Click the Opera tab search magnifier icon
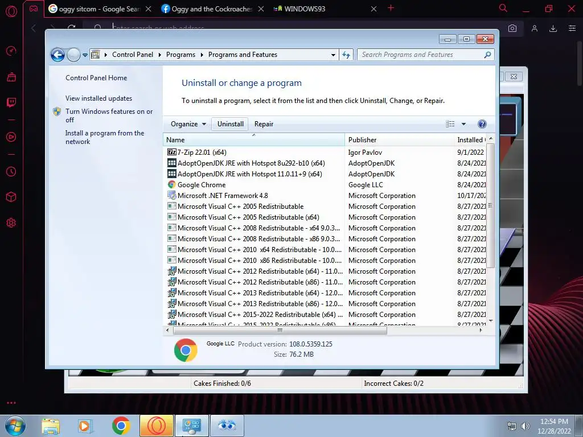This screenshot has width=583, height=437. coord(503,8)
